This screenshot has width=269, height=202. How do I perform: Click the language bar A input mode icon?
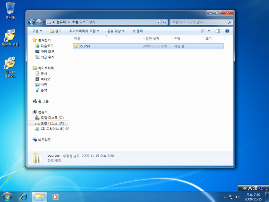(x=250, y=188)
